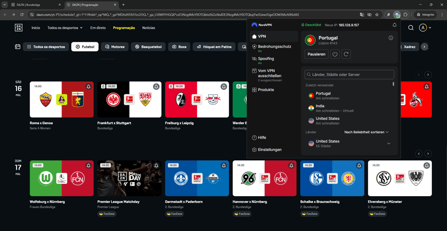447x231 pixels.
Task: Open Hilfe in NordVPN sidebar
Action: click(259, 137)
